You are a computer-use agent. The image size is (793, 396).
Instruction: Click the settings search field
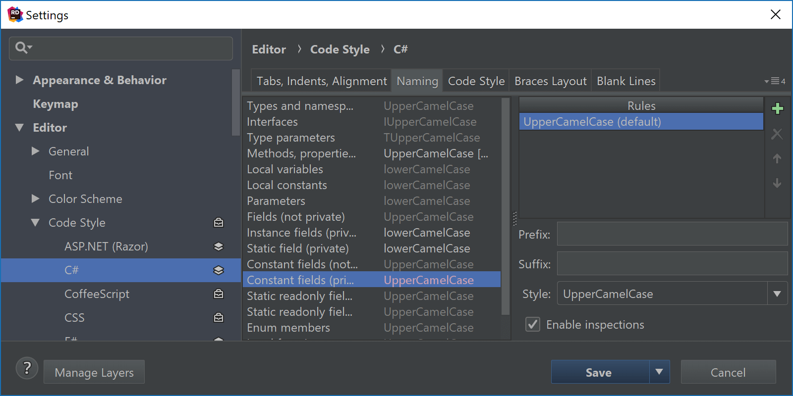coord(121,48)
